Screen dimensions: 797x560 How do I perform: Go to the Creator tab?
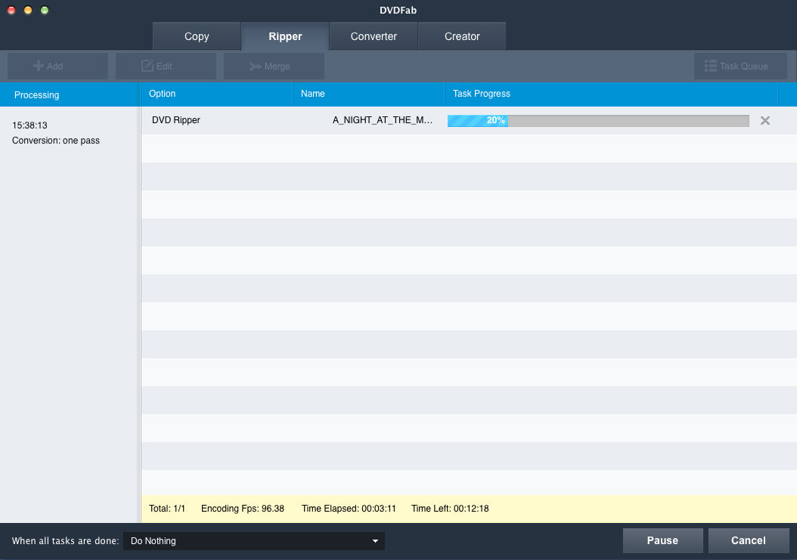pyautogui.click(x=462, y=36)
